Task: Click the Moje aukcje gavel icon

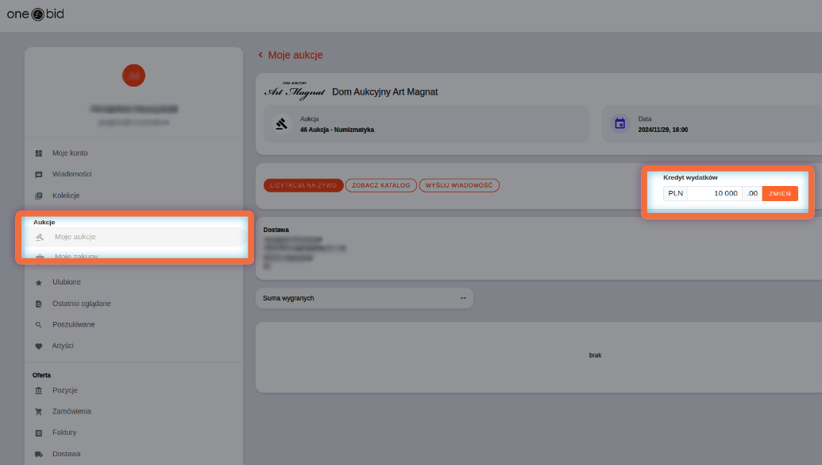Action: point(40,237)
